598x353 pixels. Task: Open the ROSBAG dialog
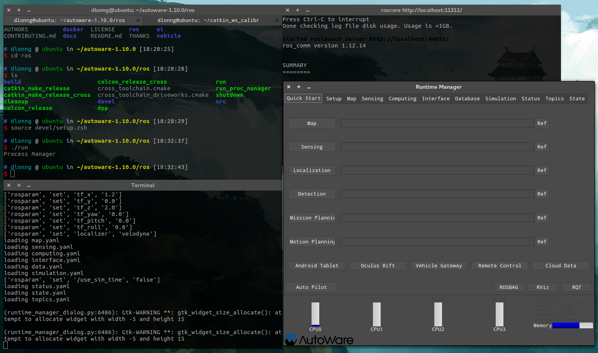click(509, 287)
